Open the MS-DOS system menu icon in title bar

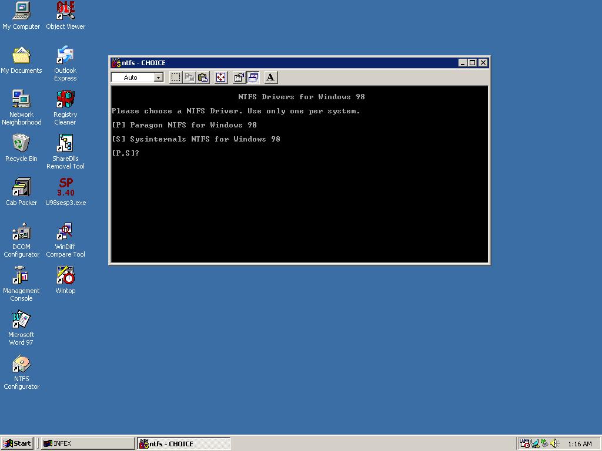click(116, 62)
